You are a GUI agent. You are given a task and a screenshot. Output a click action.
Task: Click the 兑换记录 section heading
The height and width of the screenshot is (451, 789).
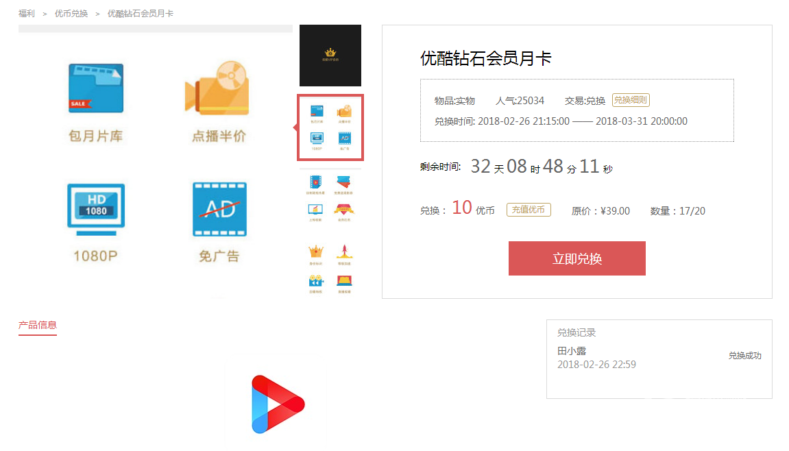coord(576,332)
